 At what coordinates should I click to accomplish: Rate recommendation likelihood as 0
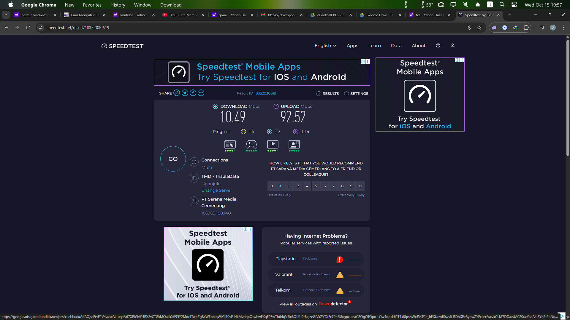(x=272, y=186)
